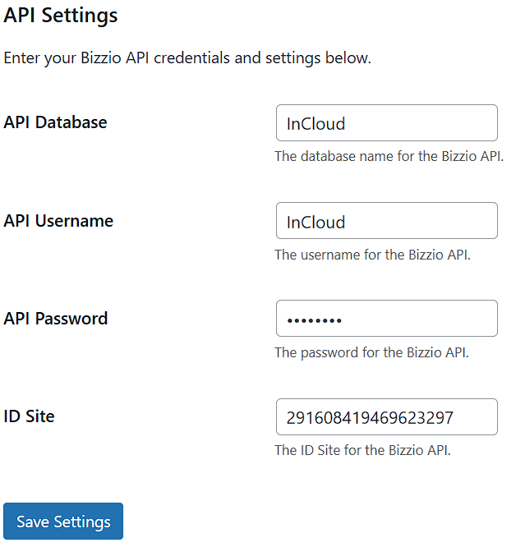Click the API Username label

[x=58, y=221]
